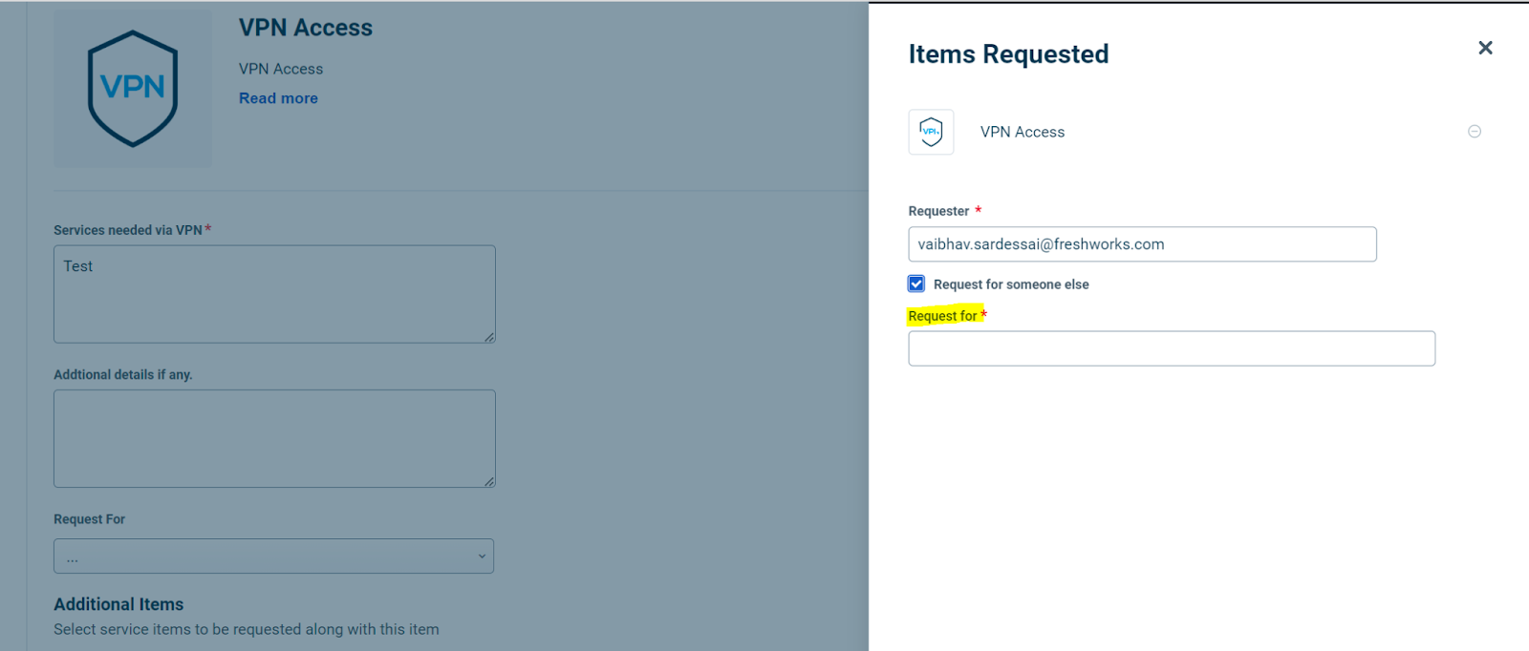Viewport: 1529px width, 651px height.
Task: Click the small VPN Access item icon
Action: tap(931, 132)
